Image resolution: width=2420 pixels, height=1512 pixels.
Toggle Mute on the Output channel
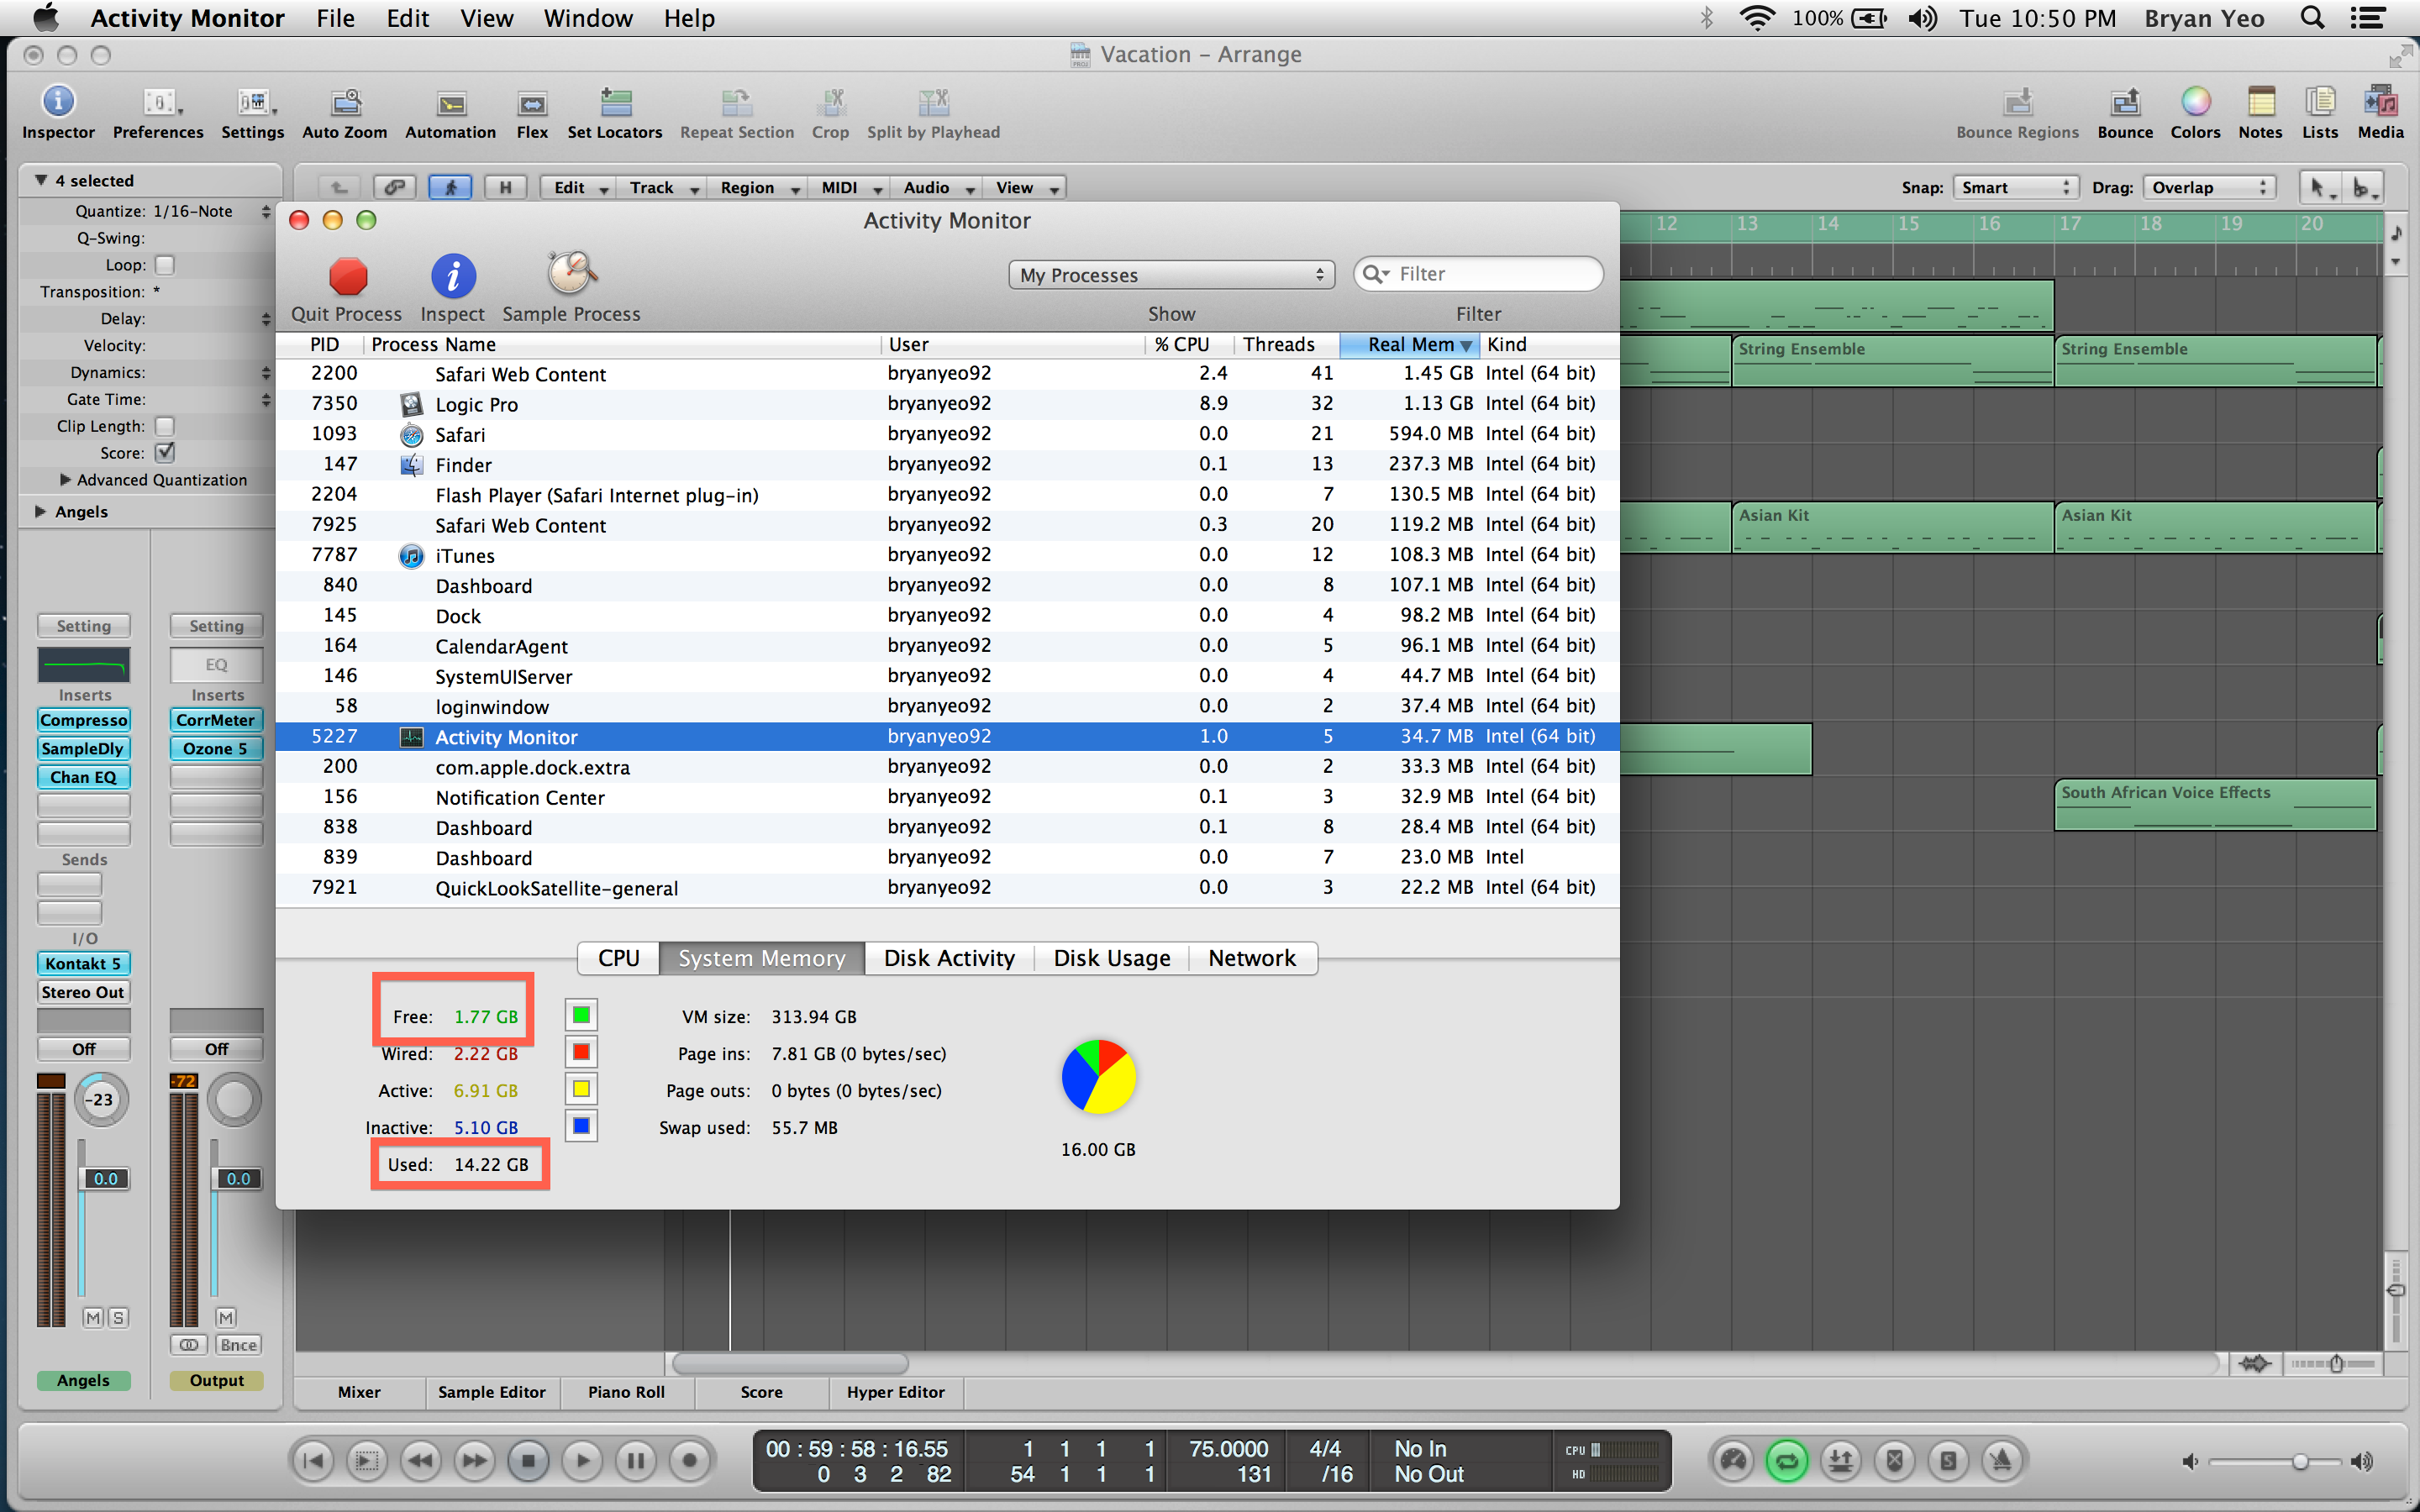pos(226,1318)
